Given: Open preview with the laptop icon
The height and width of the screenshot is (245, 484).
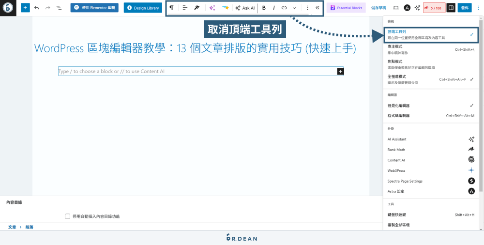Looking at the screenshot, I should [x=396, y=8].
